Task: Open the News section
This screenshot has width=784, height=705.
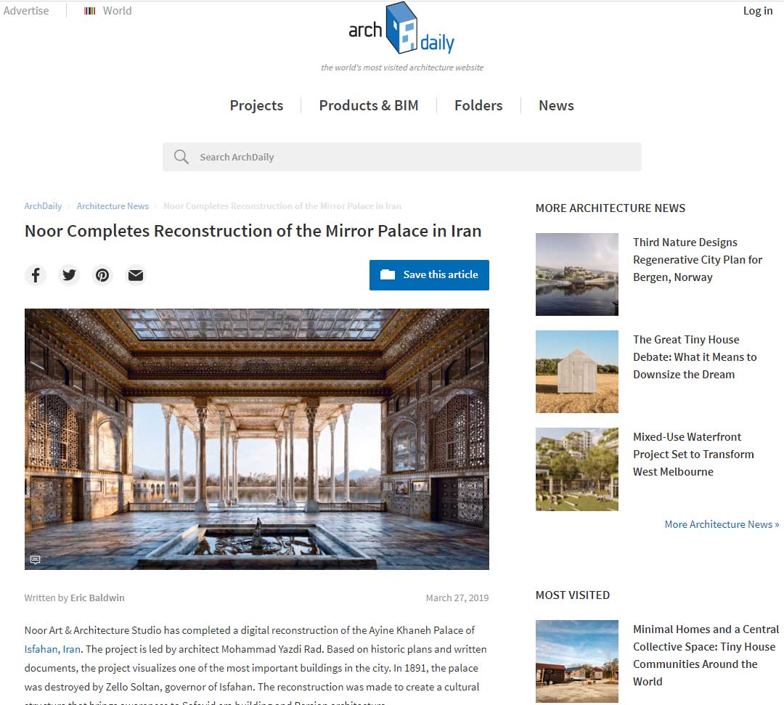Action: (x=556, y=105)
